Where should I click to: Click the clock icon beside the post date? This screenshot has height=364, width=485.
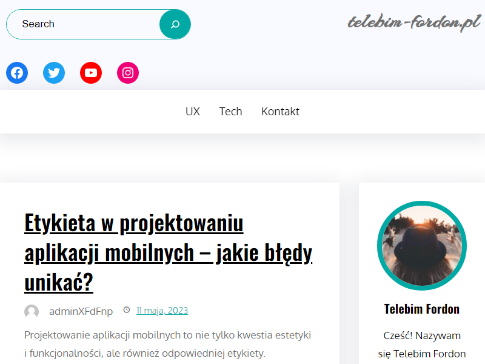coord(127,310)
